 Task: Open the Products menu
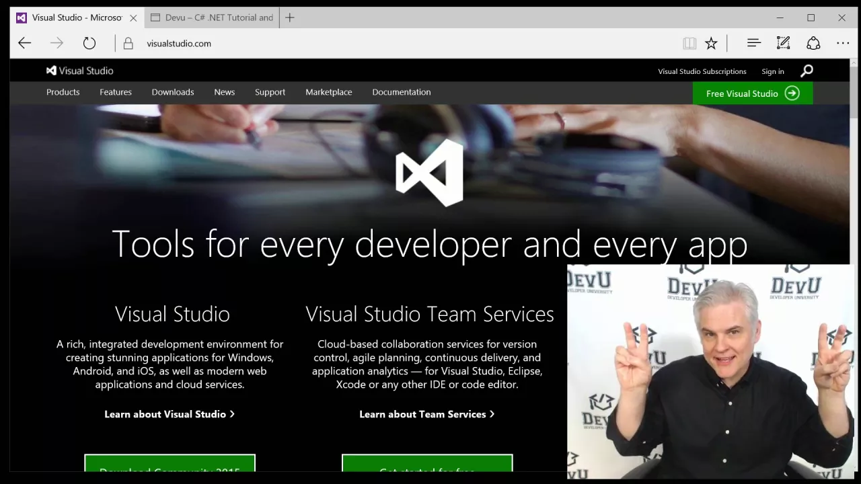click(63, 92)
